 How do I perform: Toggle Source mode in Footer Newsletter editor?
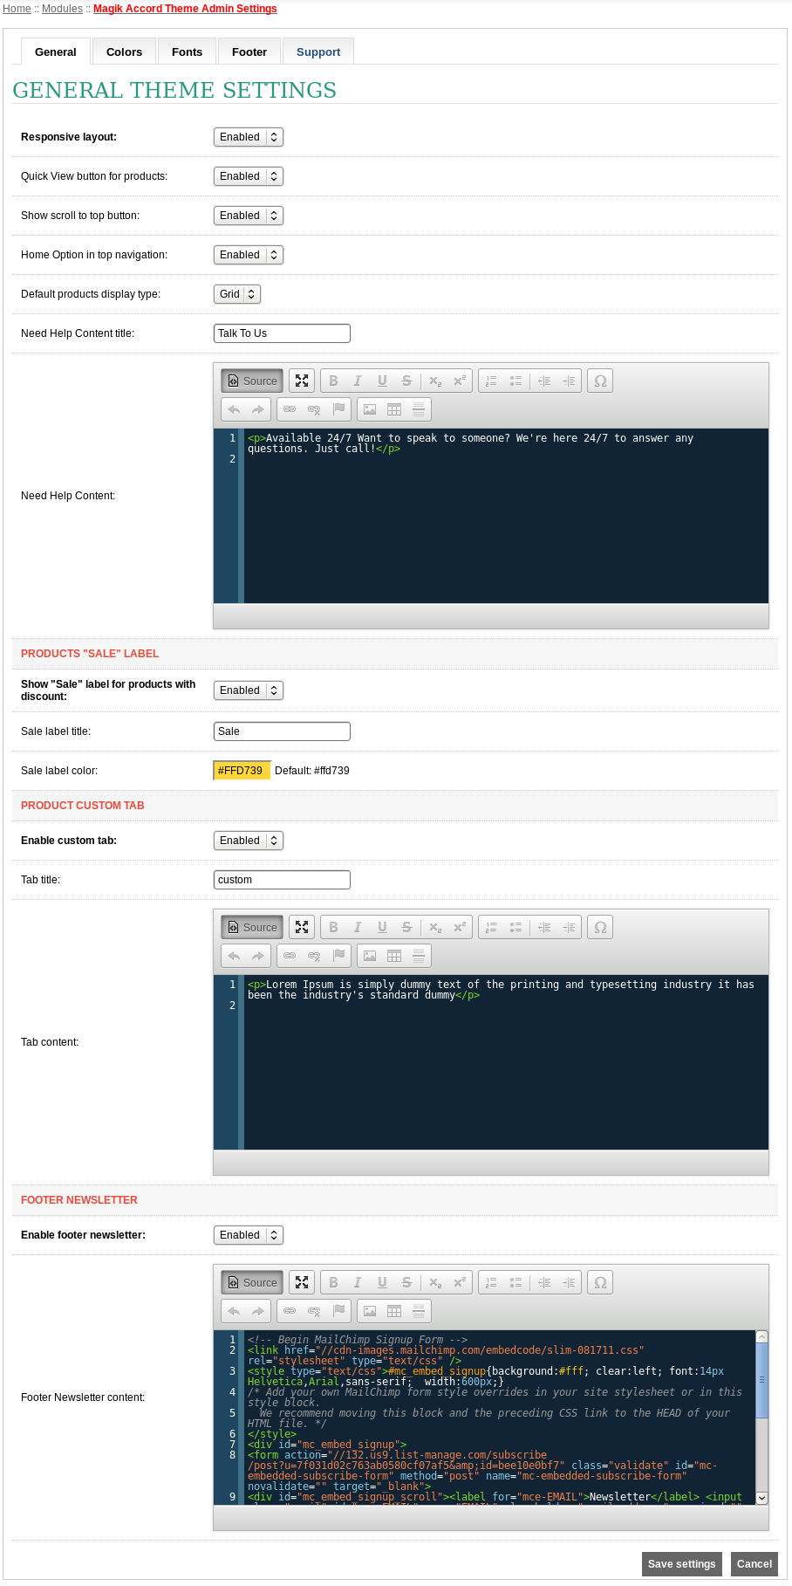tap(252, 1282)
